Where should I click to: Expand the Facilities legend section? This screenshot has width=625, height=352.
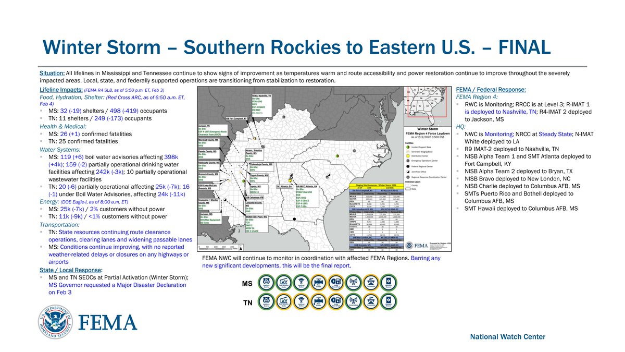click(x=409, y=143)
